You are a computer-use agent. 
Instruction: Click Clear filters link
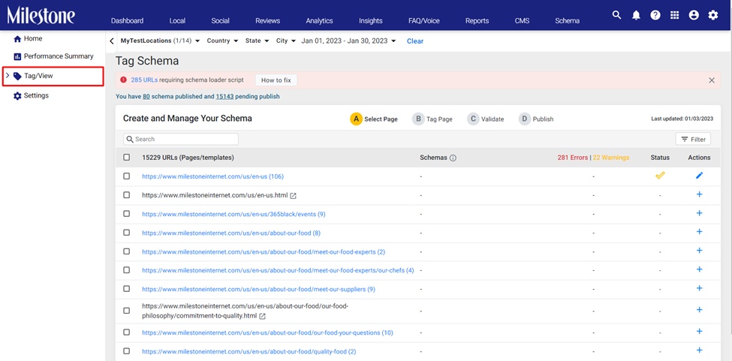coord(415,41)
